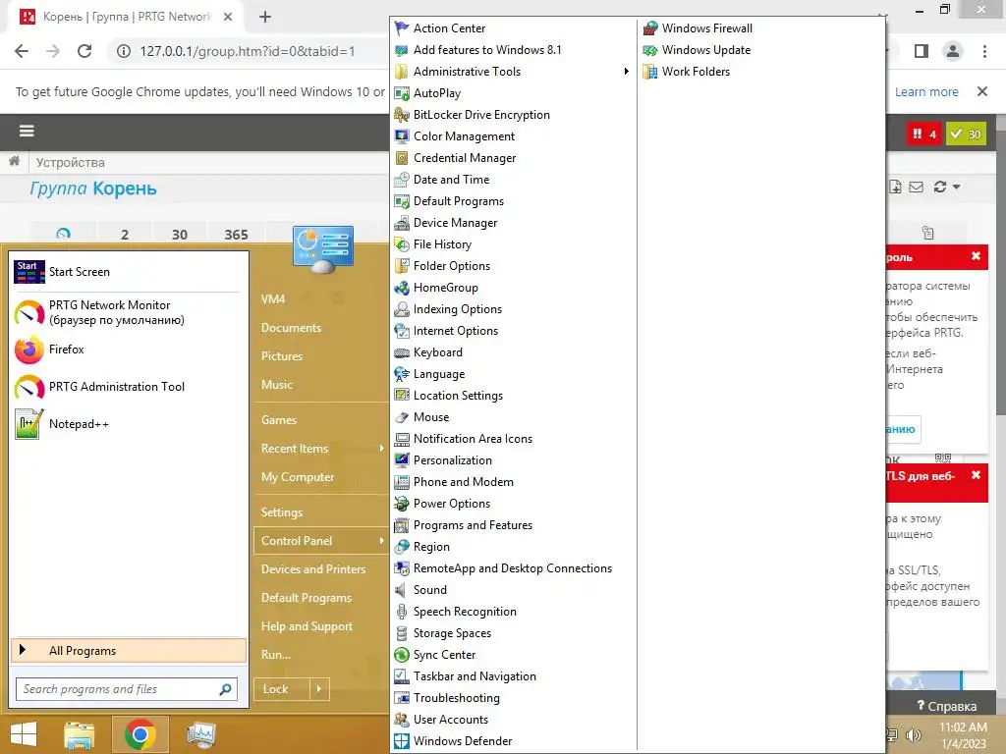Open Sync Center from the list
The height and width of the screenshot is (754, 1006).
(x=435, y=655)
